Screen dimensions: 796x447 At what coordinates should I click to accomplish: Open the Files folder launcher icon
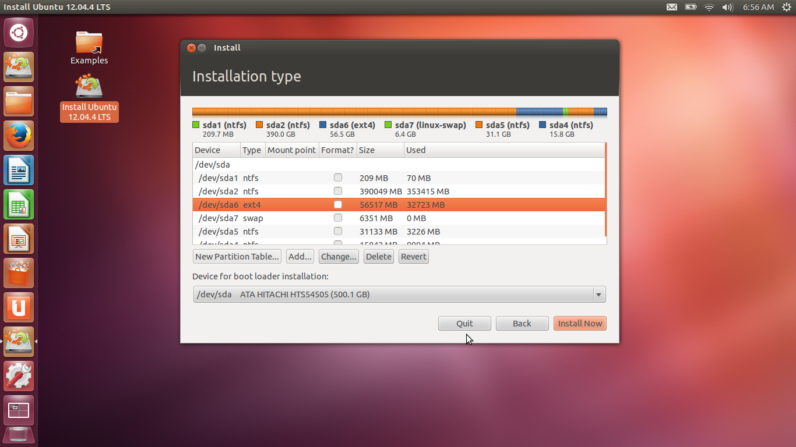[x=19, y=101]
